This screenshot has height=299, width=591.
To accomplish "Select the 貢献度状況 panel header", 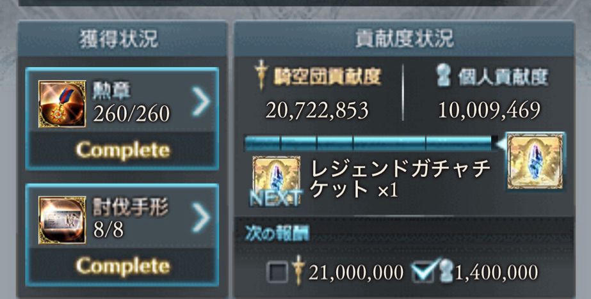I will click(405, 39).
